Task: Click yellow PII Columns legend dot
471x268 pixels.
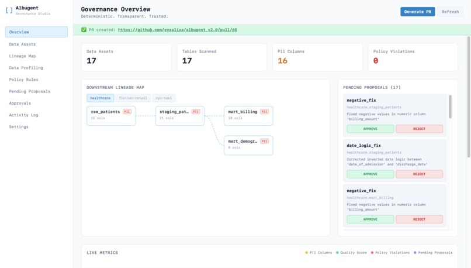Action: tap(306, 253)
